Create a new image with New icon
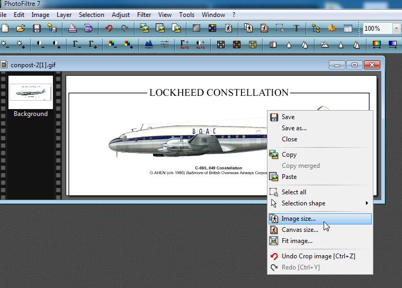Screen dimensions: 402x288 pos(5,28)
